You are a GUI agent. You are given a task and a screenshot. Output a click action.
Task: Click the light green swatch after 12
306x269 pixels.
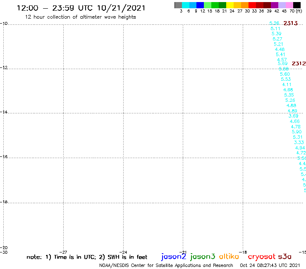click(208, 5)
